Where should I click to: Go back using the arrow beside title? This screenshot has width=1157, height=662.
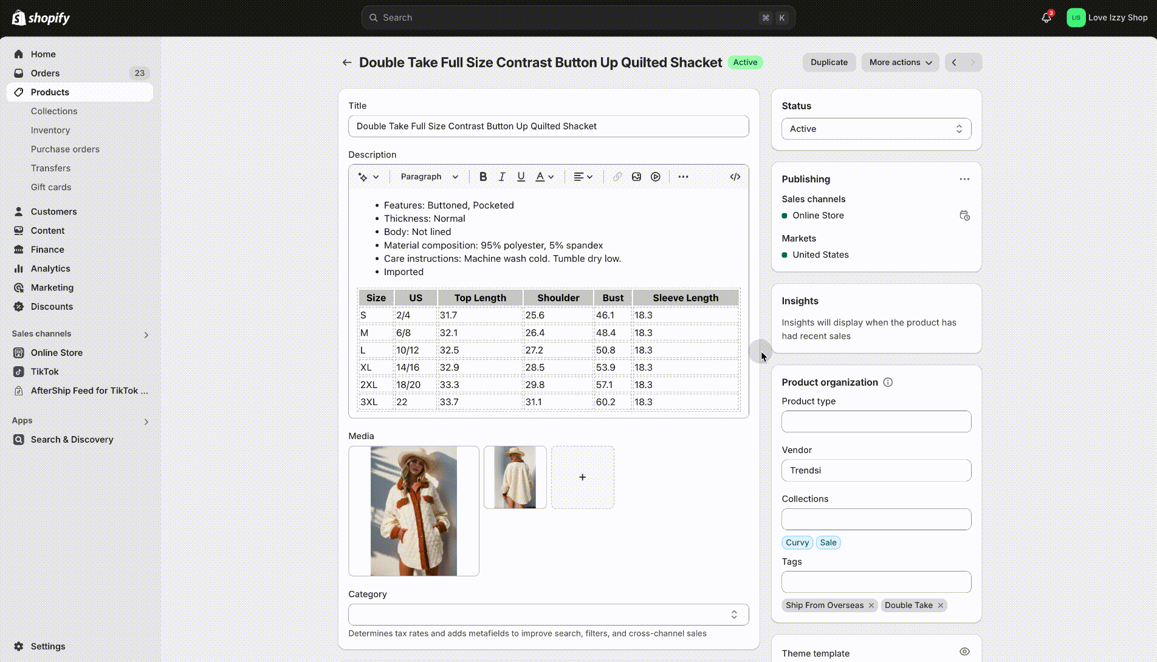coord(347,63)
